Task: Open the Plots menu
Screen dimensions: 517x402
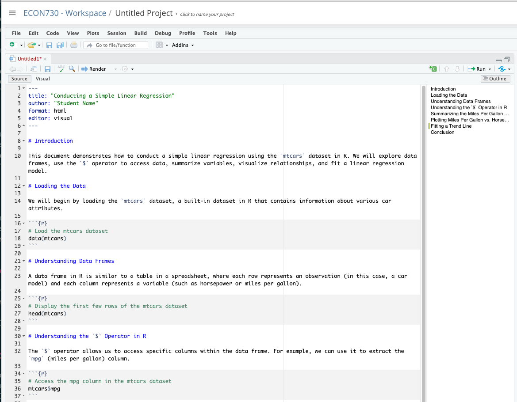Action: coord(93,33)
